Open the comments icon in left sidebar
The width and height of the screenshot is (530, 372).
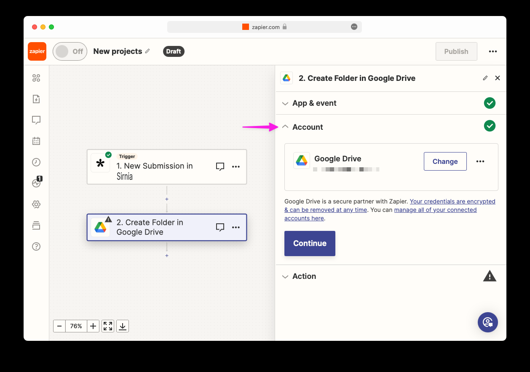36,120
